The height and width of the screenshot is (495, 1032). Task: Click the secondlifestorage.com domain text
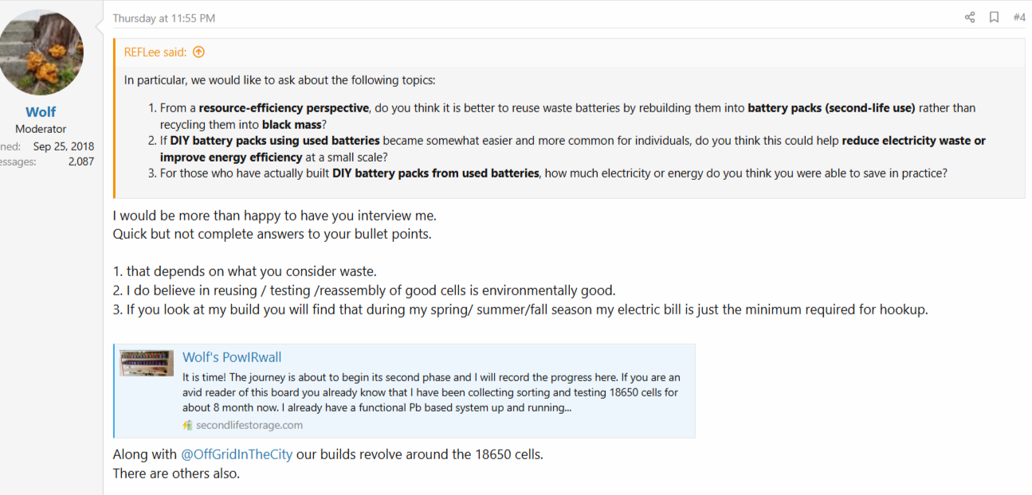[249, 425]
